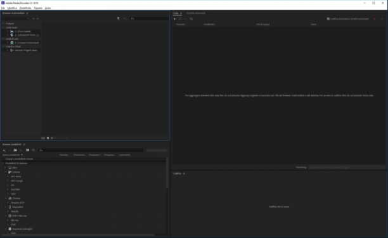
Task: Click the Applica predefinito button
Action: point(157,150)
